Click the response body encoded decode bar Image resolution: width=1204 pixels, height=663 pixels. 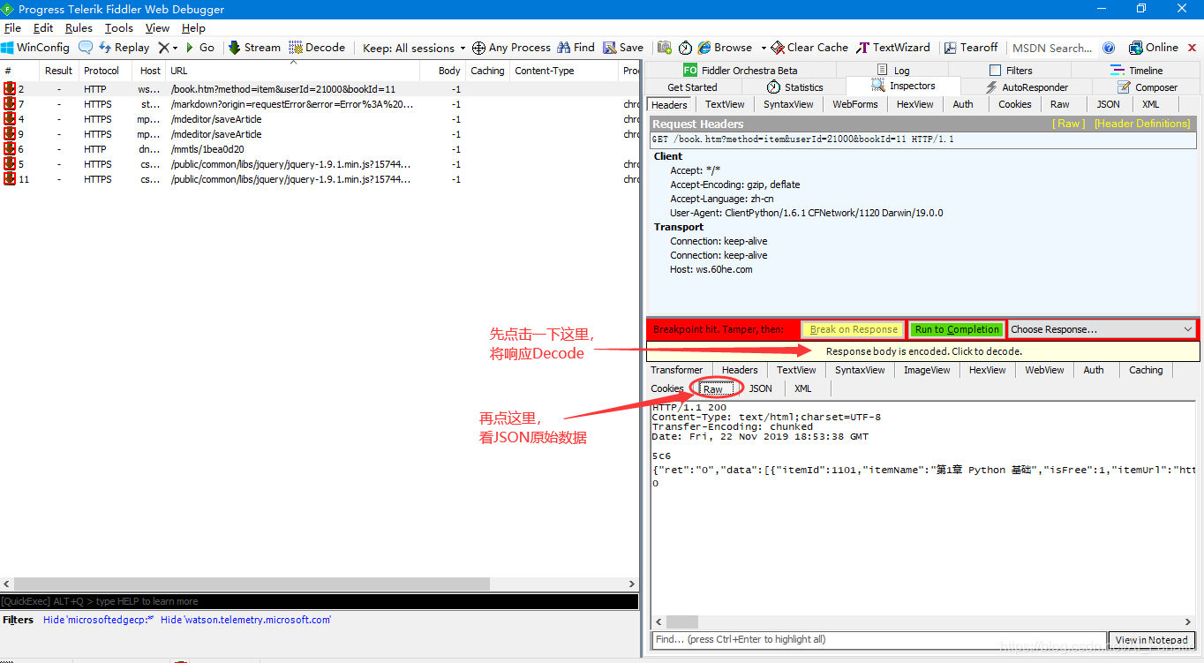click(923, 351)
